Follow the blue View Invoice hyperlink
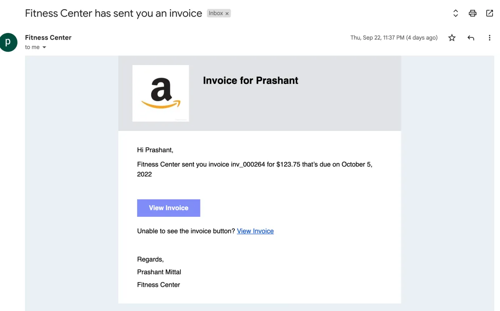 tap(255, 231)
